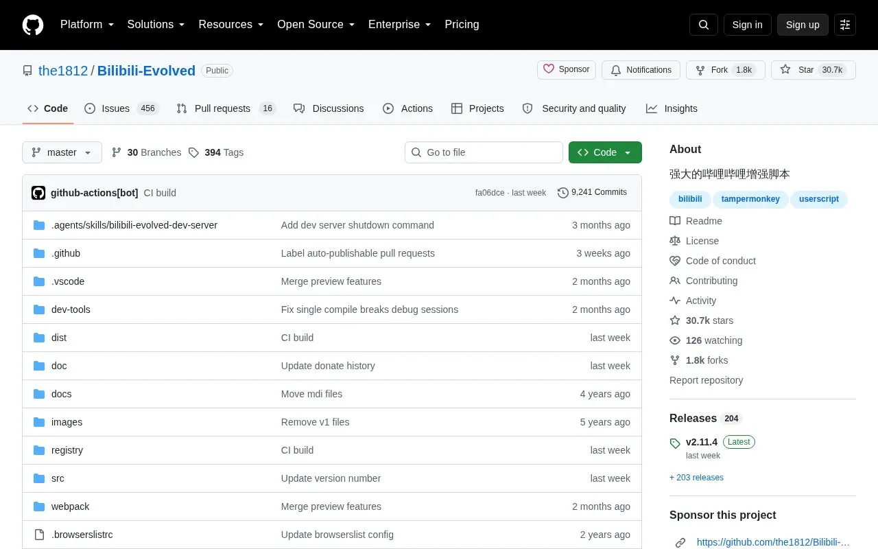Open the + 203 releases link
Image resolution: width=878 pixels, height=549 pixels.
pyautogui.click(x=696, y=478)
